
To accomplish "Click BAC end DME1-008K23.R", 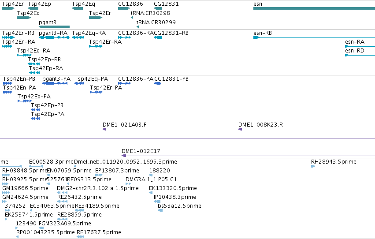I will point(261,125).
